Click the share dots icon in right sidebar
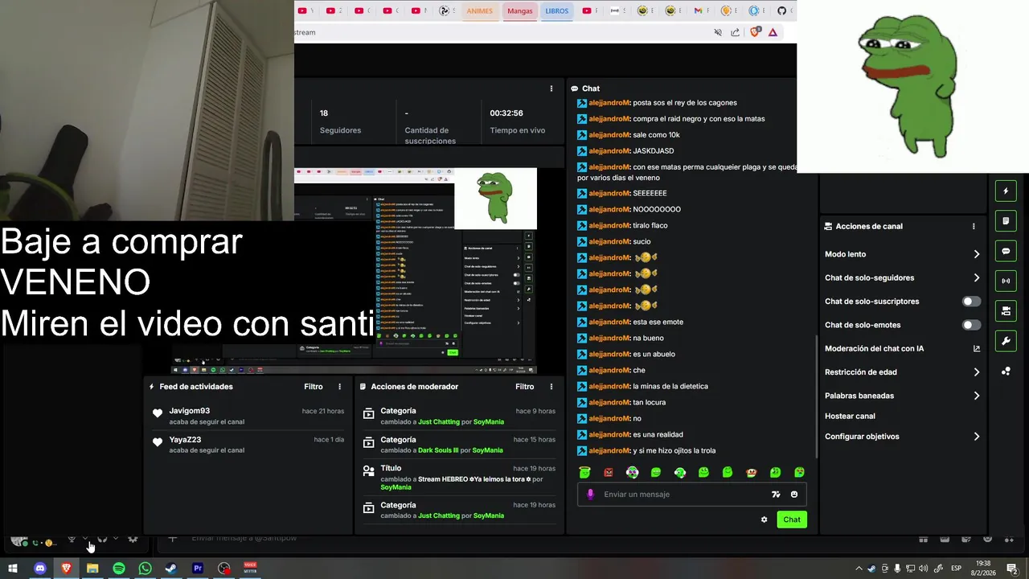1029x579 pixels. tap(1006, 371)
